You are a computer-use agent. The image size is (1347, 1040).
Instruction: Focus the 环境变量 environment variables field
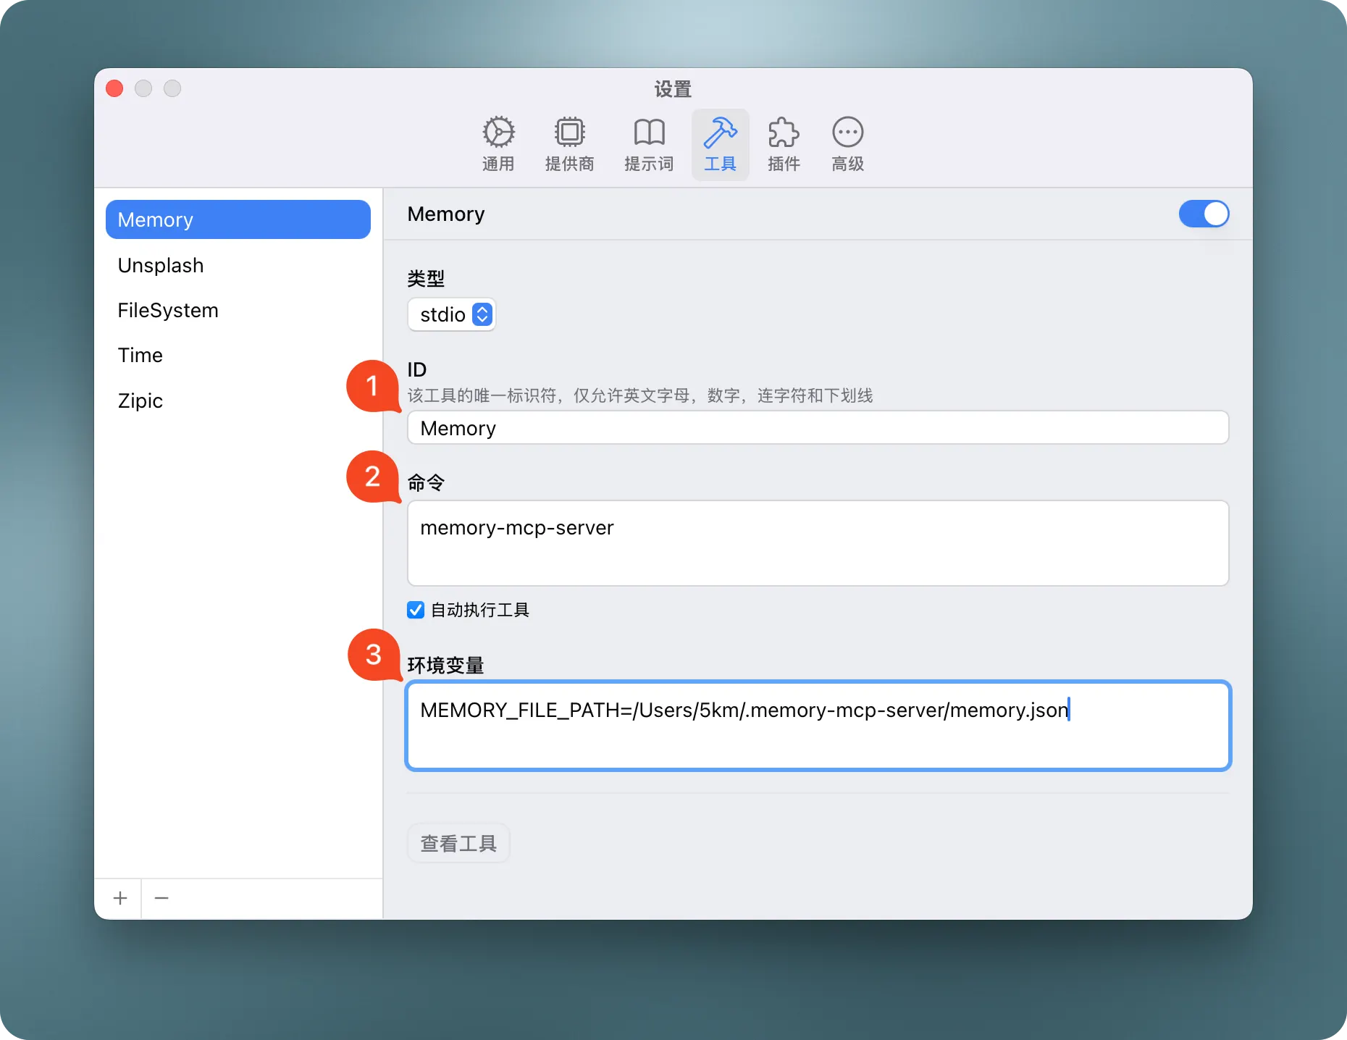[x=818, y=726]
